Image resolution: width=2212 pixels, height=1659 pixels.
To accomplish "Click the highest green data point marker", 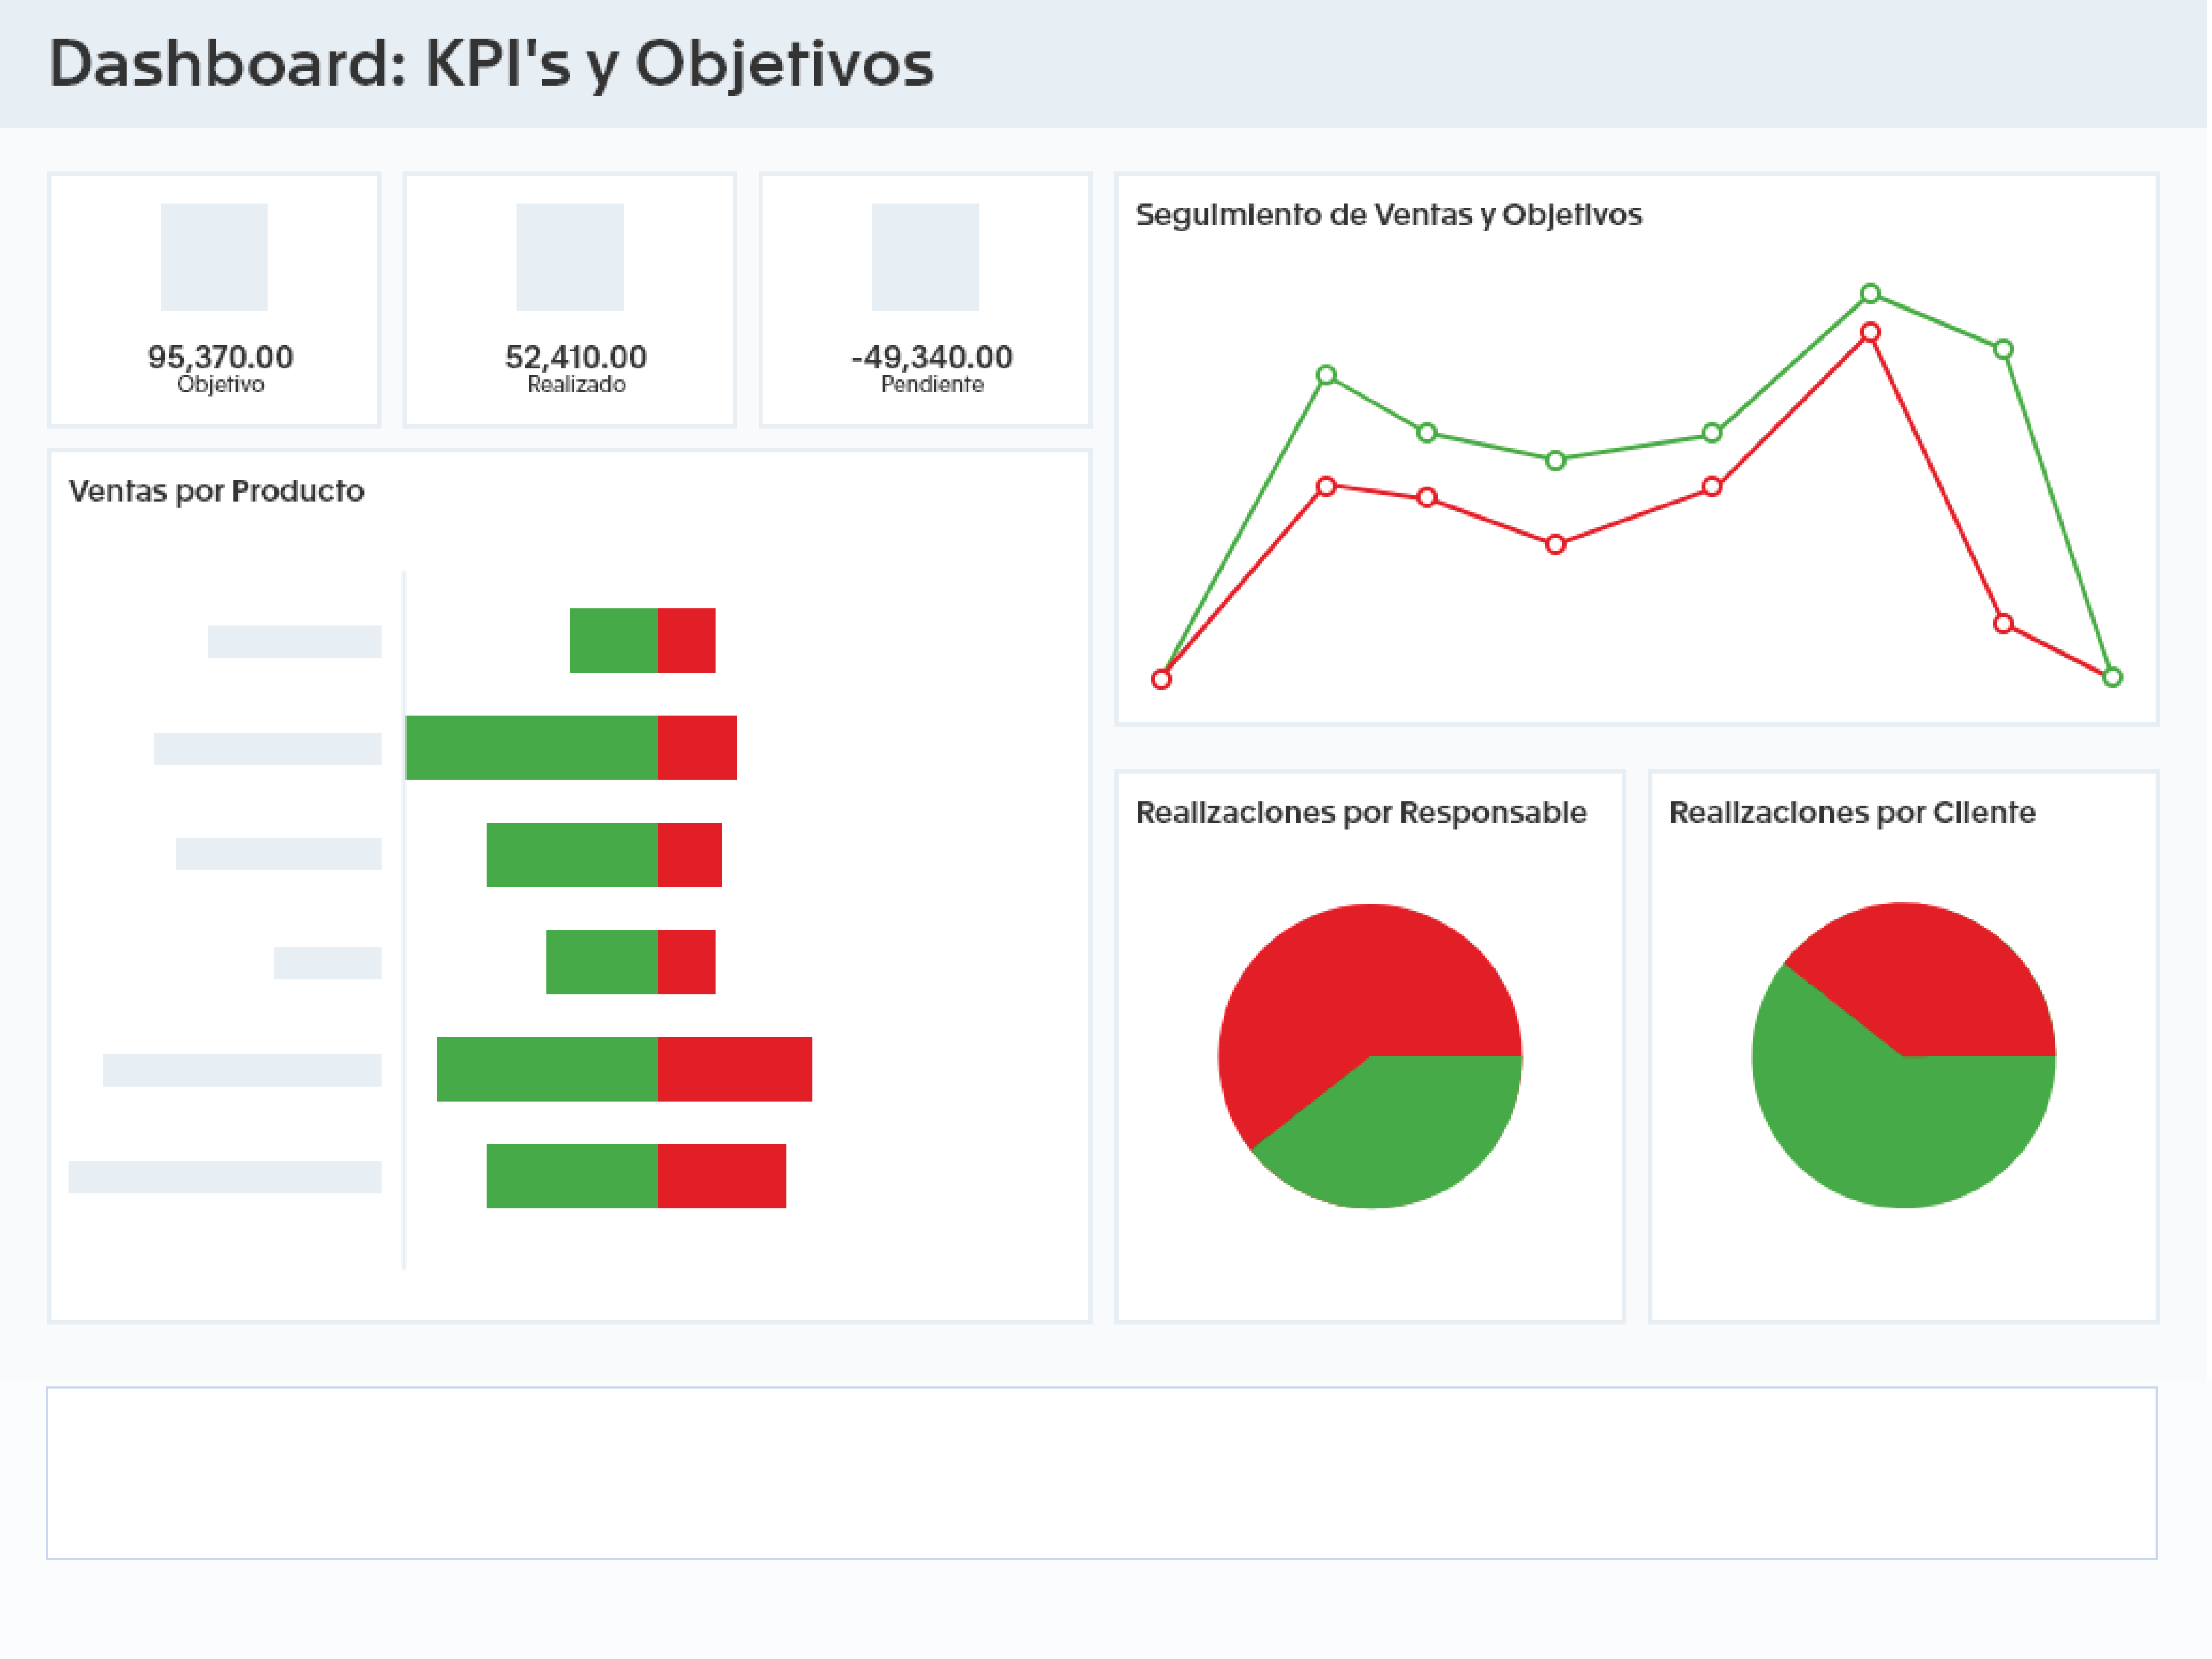I will click(x=1869, y=293).
